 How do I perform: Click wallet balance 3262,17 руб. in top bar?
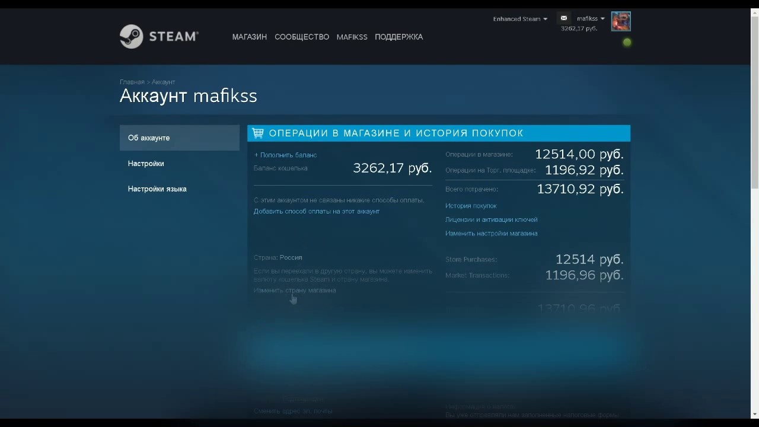pos(579,28)
